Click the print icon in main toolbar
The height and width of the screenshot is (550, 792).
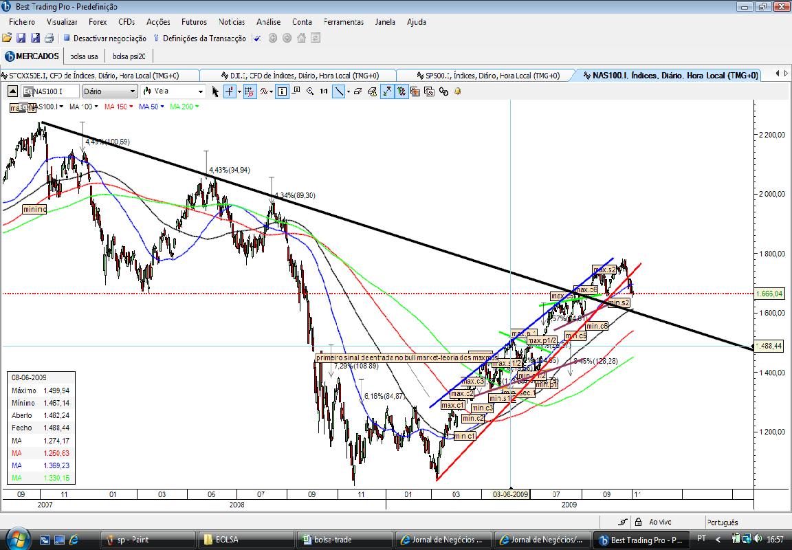coord(49,38)
